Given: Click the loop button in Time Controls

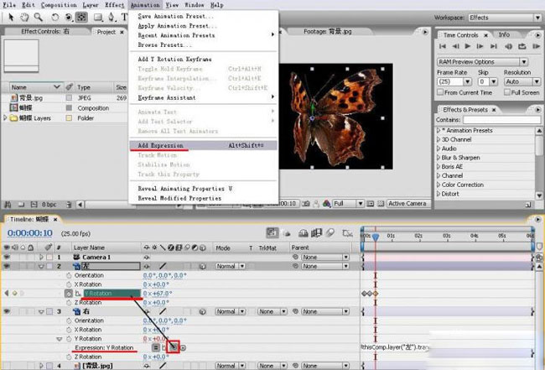Looking at the screenshot, I should click(x=522, y=46).
